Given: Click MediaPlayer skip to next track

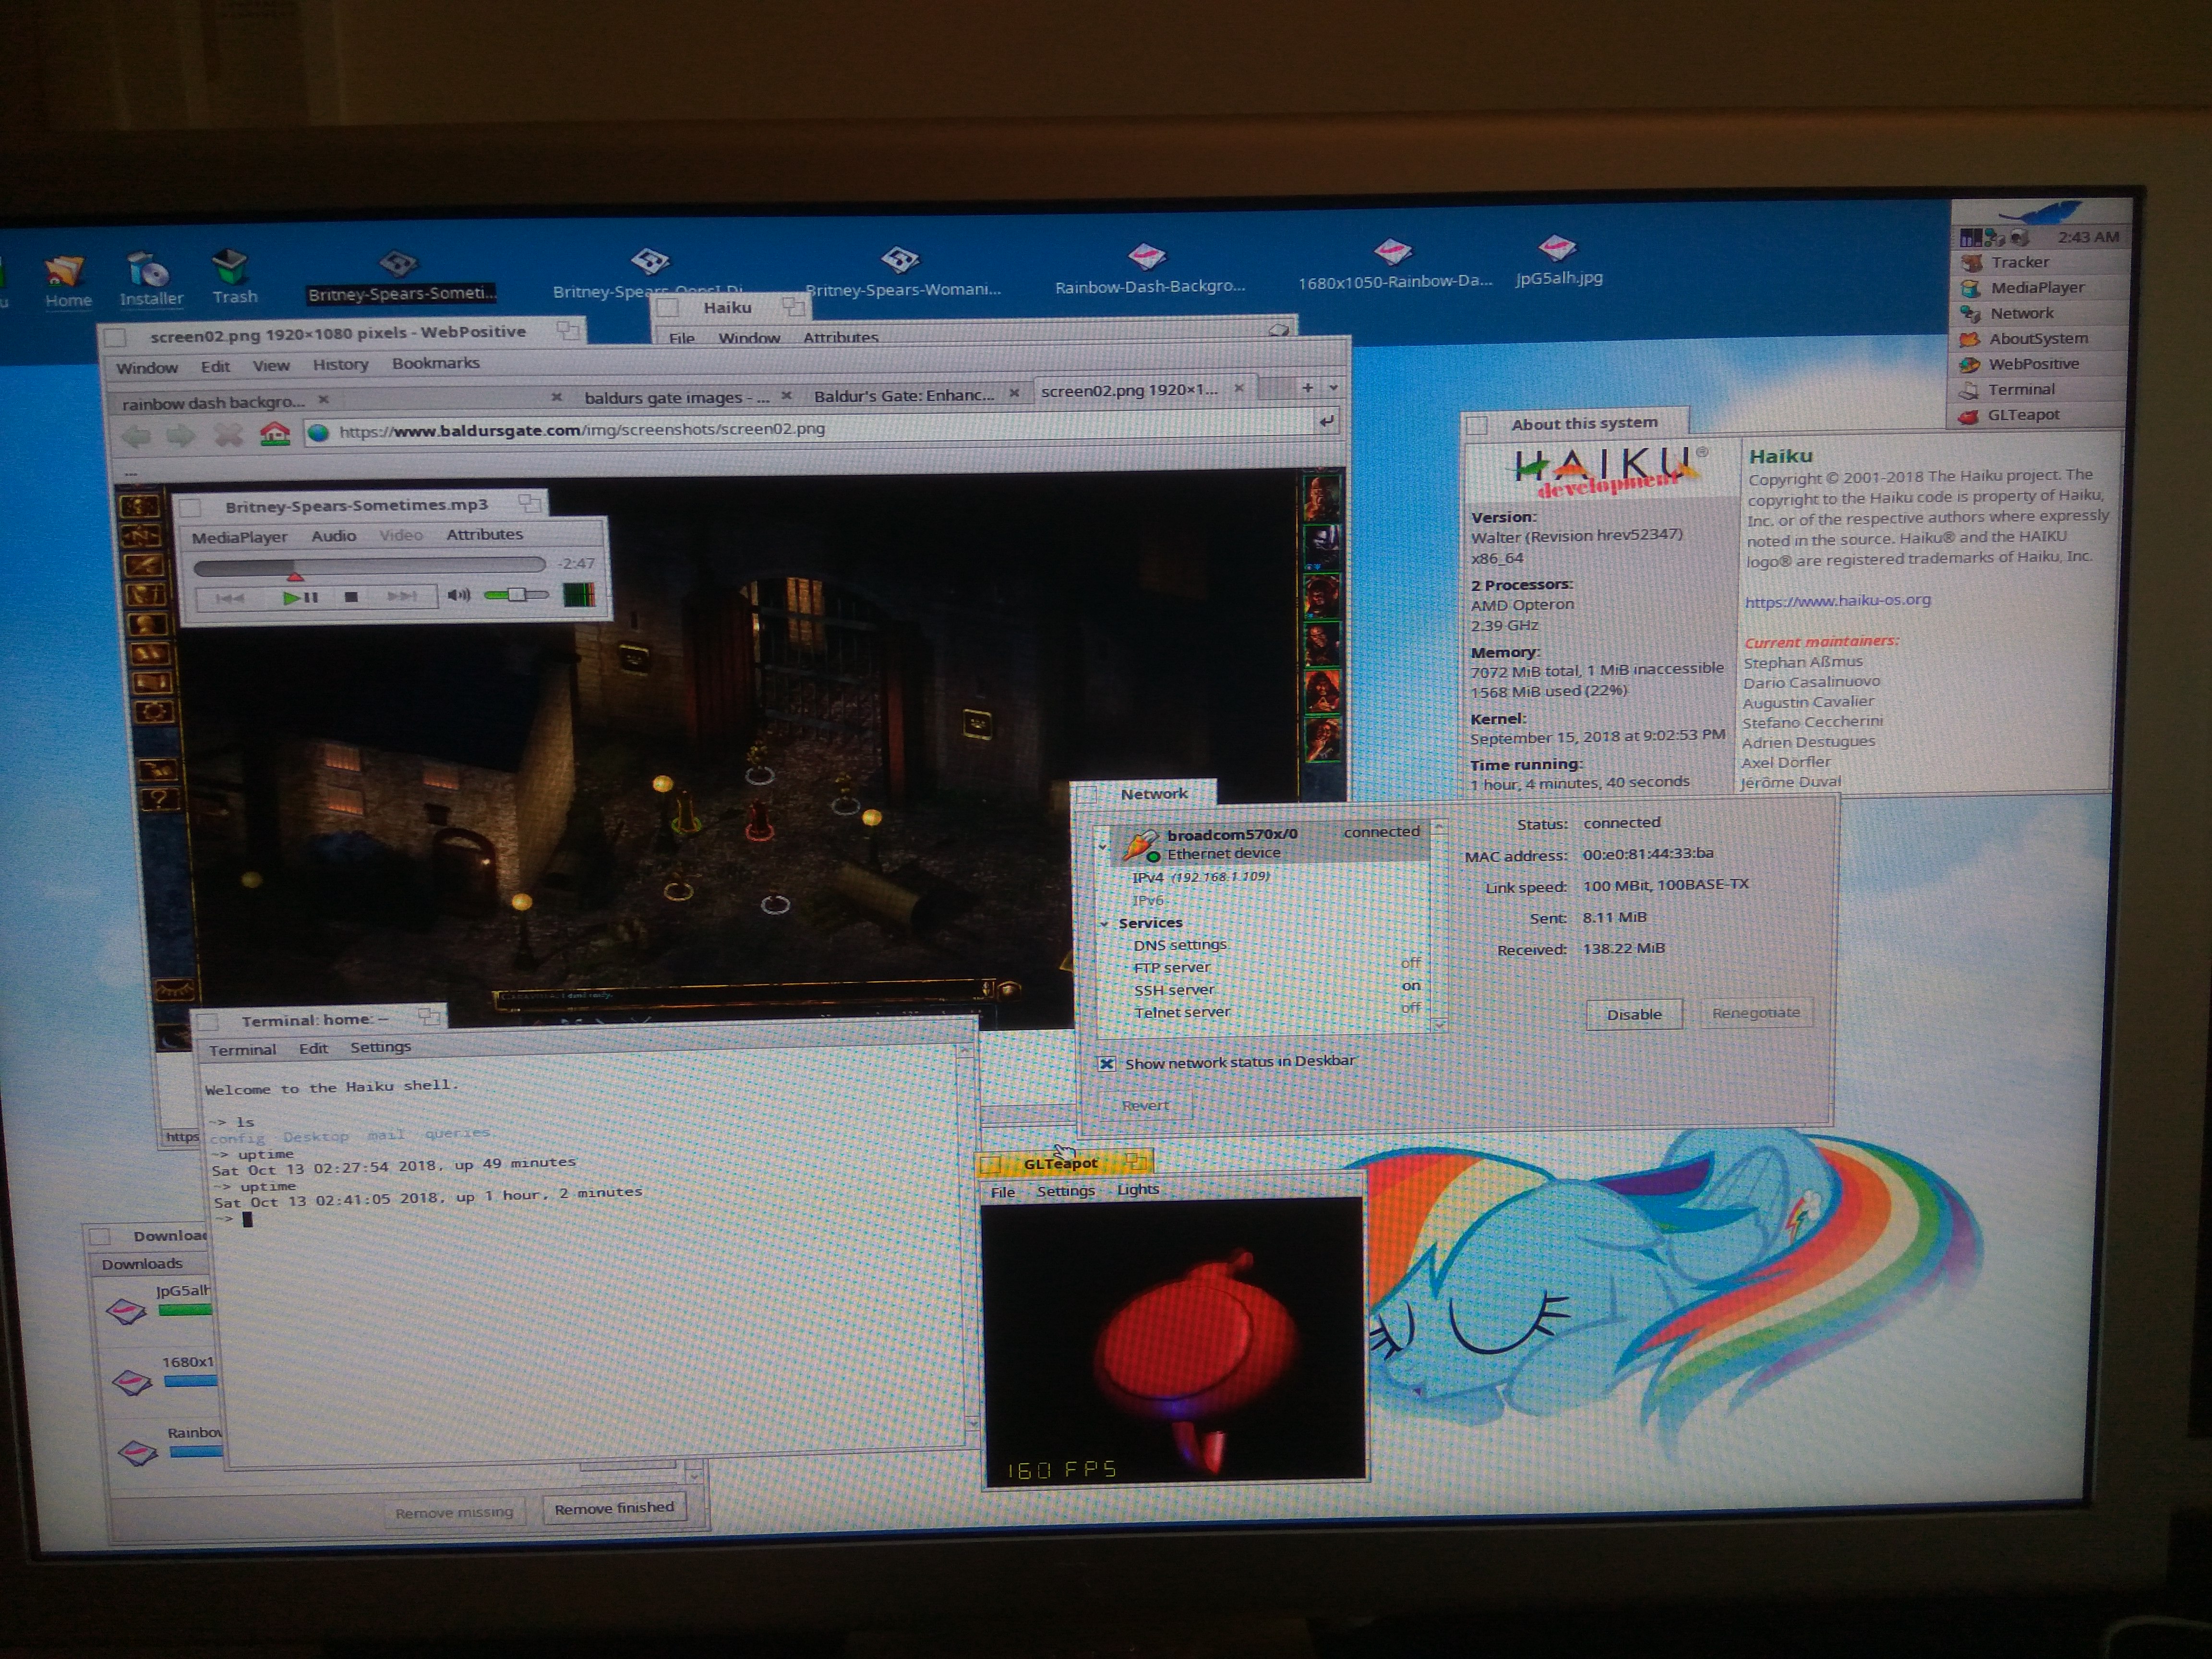Looking at the screenshot, I should pos(402,596).
